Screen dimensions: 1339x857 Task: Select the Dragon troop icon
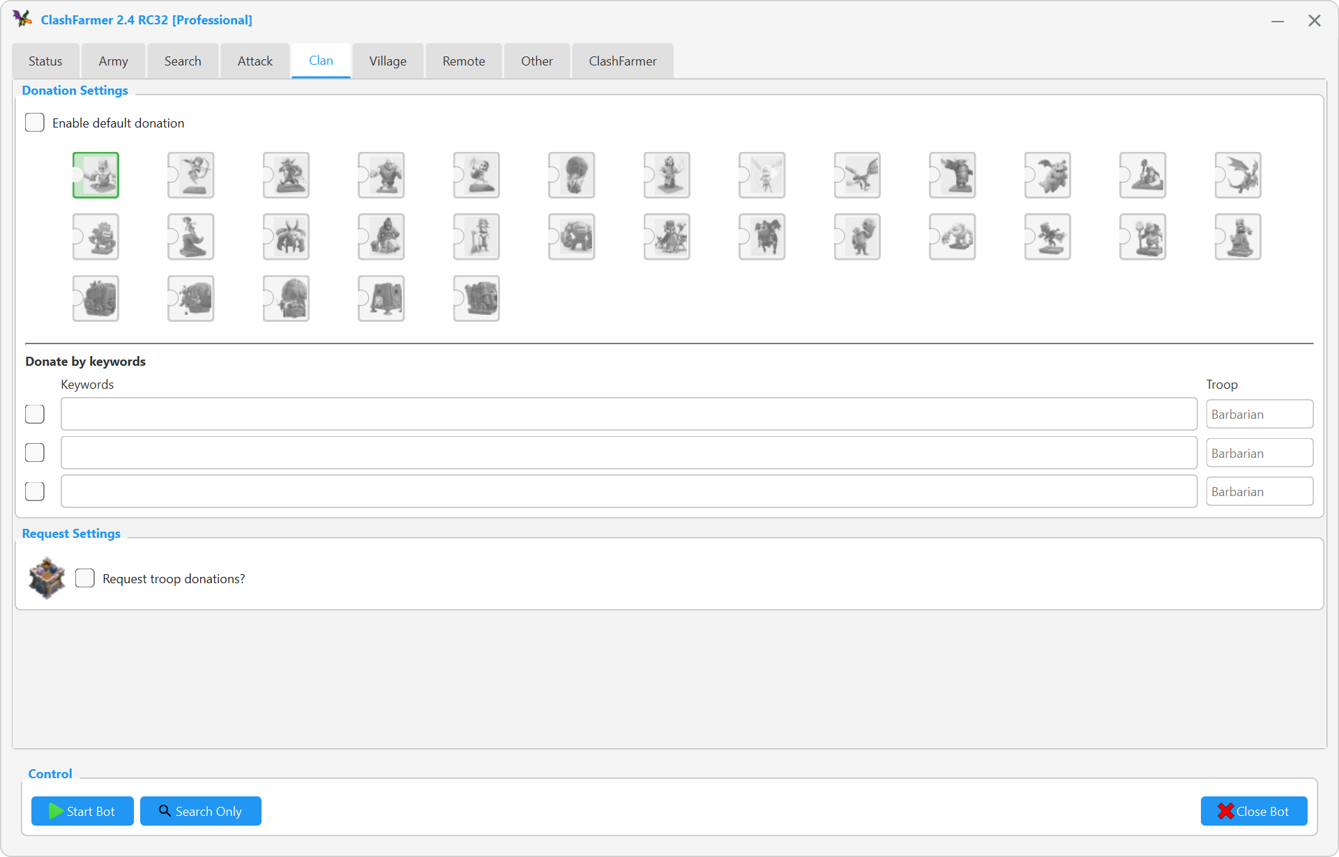click(x=857, y=175)
